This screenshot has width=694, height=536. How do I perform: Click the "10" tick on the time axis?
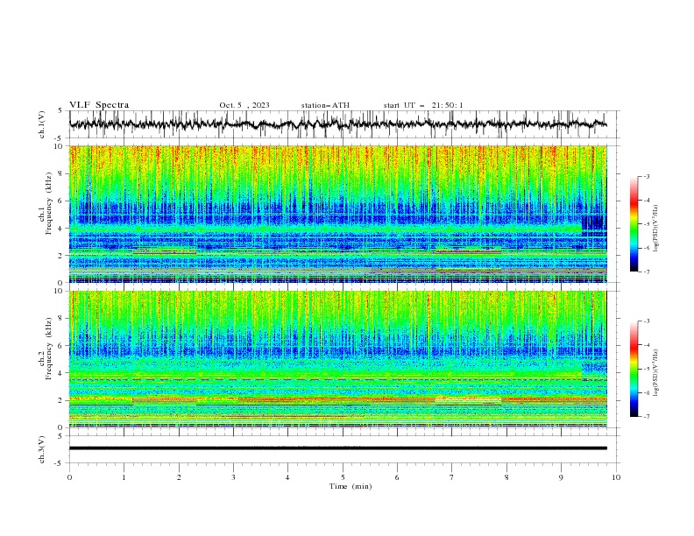[616, 477]
